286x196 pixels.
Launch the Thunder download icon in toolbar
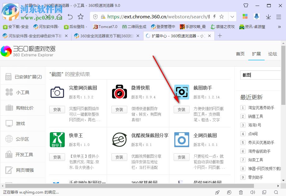pyautogui.click(x=256, y=16)
